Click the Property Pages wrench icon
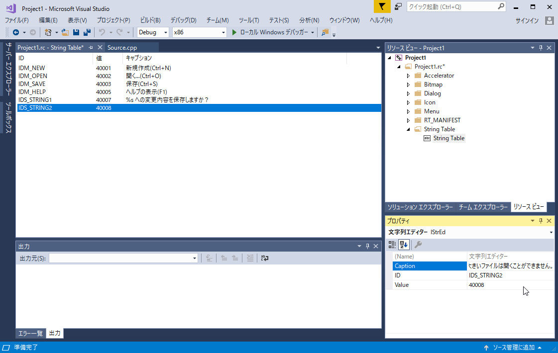 (418, 245)
